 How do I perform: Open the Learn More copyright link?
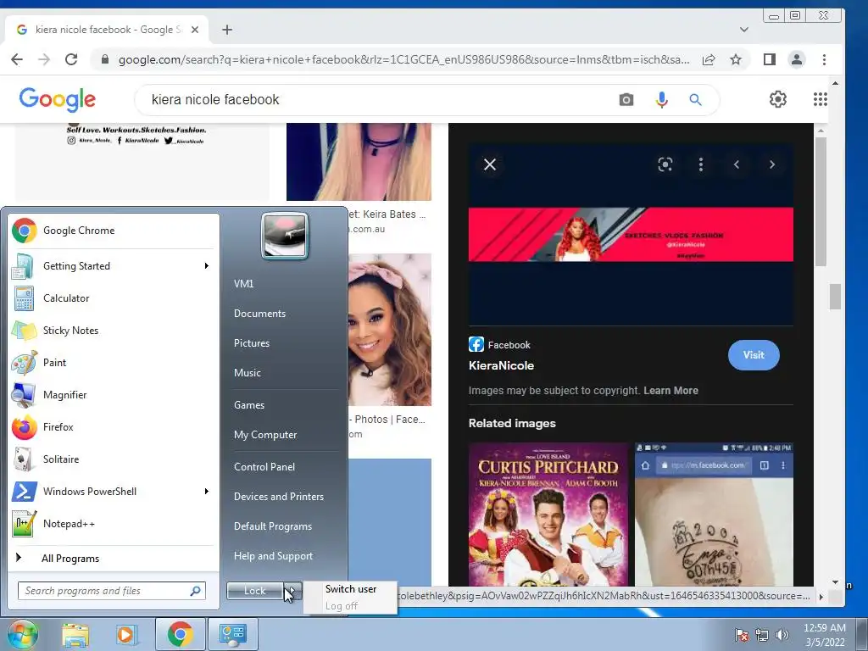point(670,391)
